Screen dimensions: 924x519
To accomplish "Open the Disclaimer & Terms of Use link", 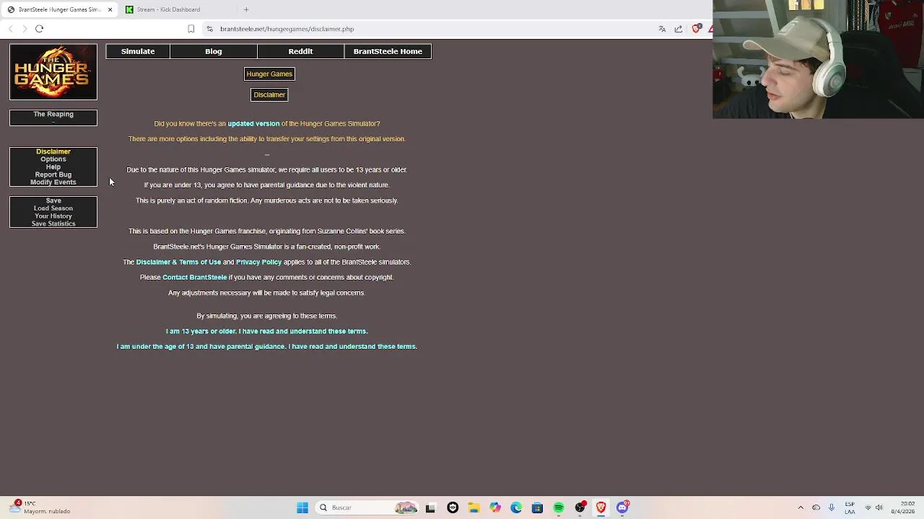I will coord(178,262).
